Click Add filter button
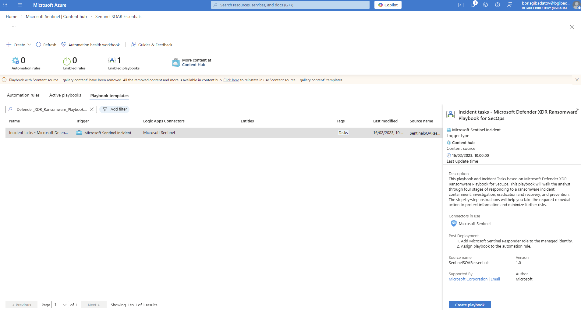This screenshot has width=581, height=310. point(115,109)
